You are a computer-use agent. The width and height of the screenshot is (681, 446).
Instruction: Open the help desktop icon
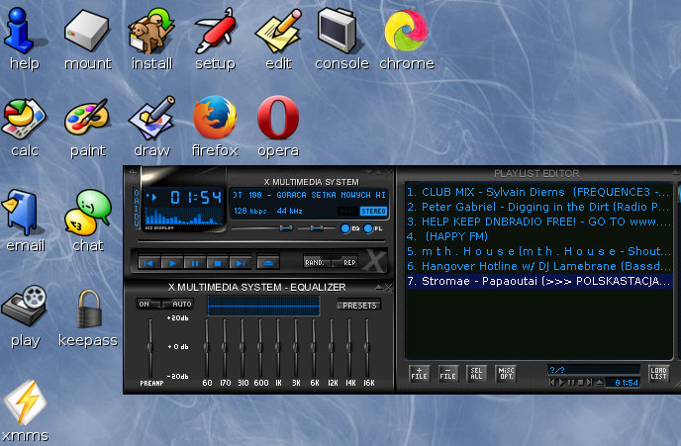coord(25,39)
